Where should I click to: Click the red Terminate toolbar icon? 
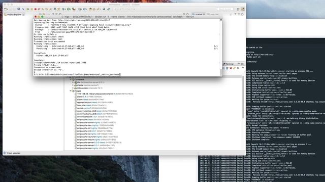pyautogui.click(x=35, y=9)
